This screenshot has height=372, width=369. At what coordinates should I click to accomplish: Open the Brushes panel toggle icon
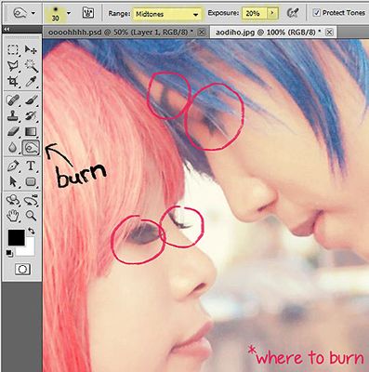tap(88, 13)
